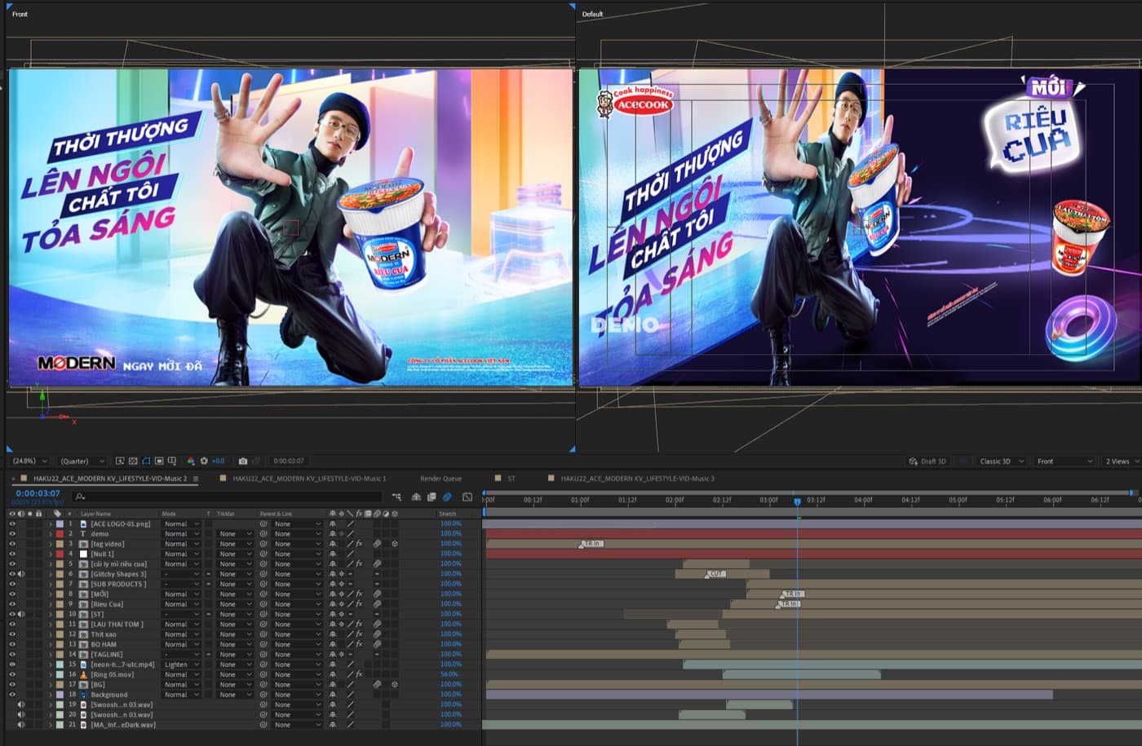Hide the demo text layer
1142x746 pixels.
tap(12, 534)
